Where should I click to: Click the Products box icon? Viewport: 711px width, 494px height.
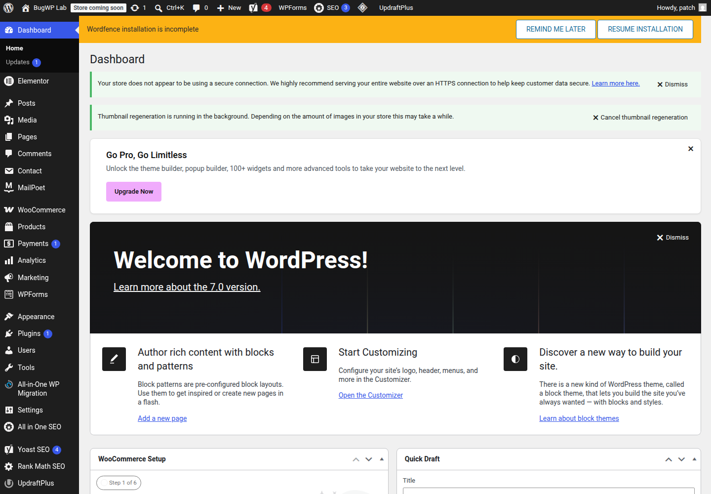(8, 227)
